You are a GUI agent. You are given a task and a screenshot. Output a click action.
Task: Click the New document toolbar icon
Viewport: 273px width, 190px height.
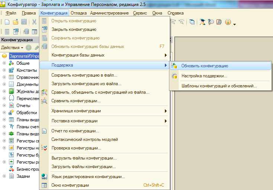tap(7, 22)
